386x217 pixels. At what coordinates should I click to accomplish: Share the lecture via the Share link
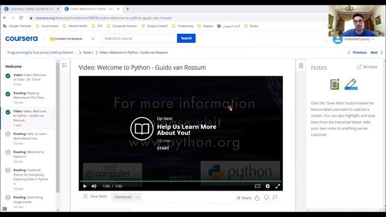pos(244,198)
